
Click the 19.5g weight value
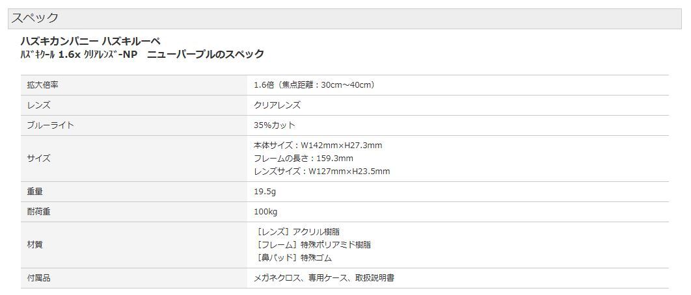pyautogui.click(x=265, y=192)
